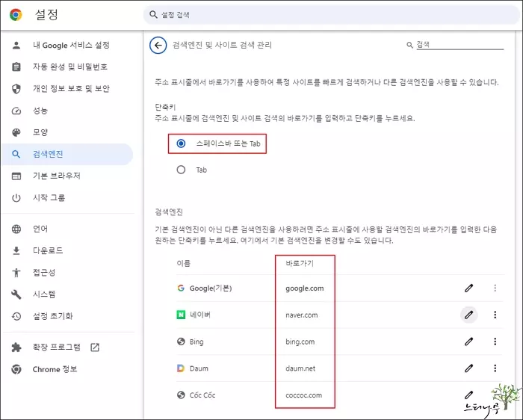
Task: Click the coccoc.com shortcut text
Action: click(x=304, y=395)
